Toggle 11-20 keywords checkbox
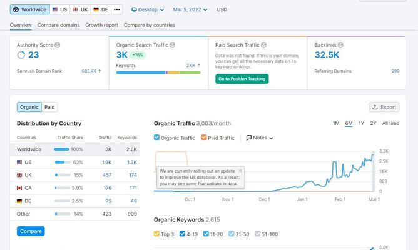This screenshot has height=250, width=418. click(206, 234)
